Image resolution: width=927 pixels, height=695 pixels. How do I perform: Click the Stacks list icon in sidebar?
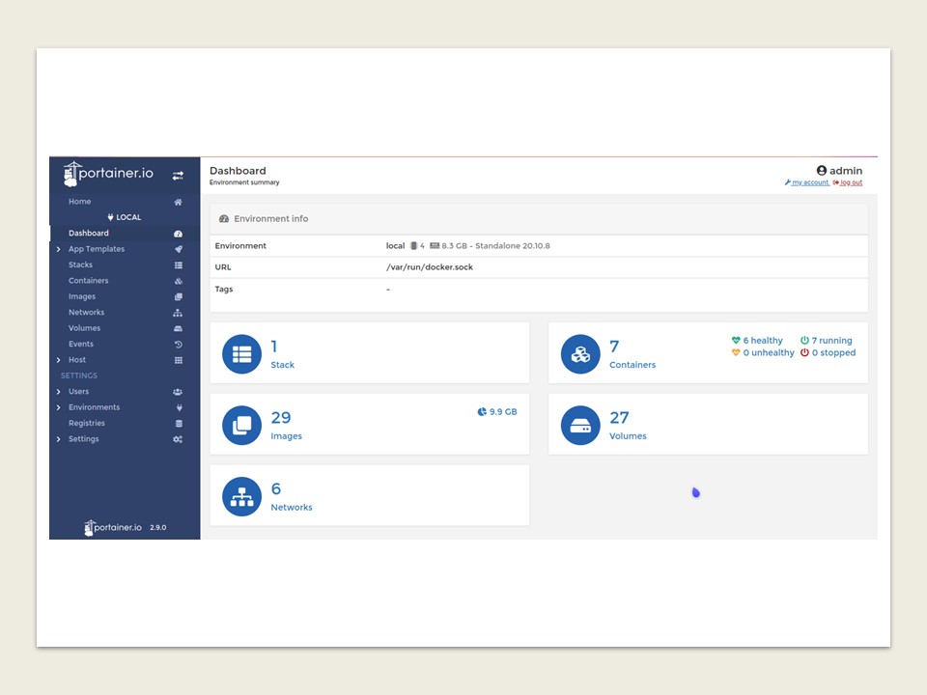pyautogui.click(x=178, y=265)
